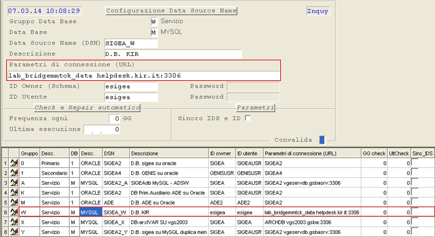Click the 'ARCHDB vgs2003.gsba:3306' URL cell
The width and height of the screenshot is (435, 237).
[312, 222]
